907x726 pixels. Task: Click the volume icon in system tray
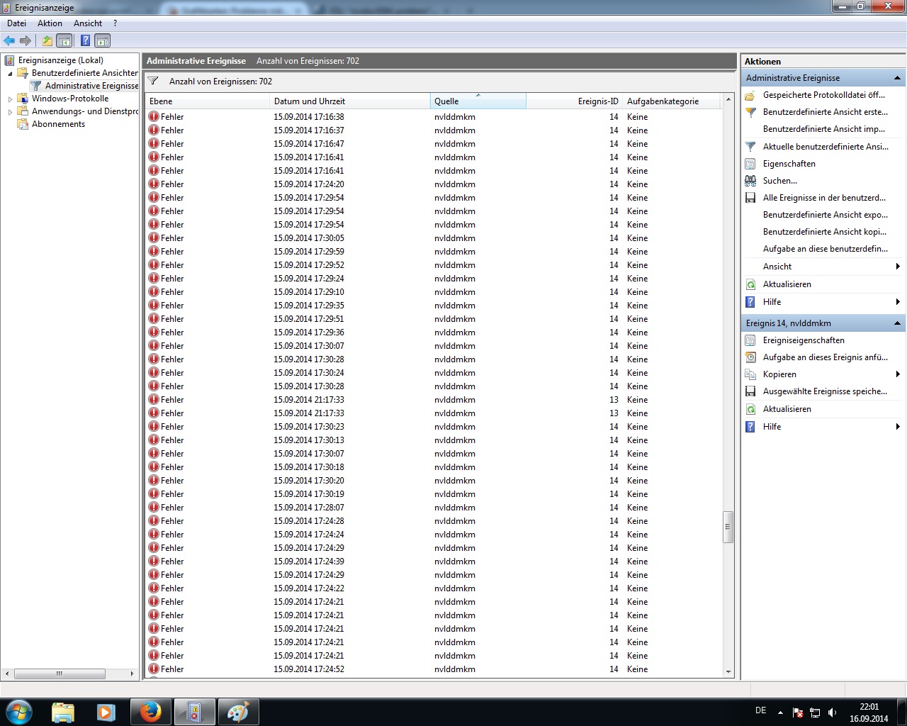(832, 713)
